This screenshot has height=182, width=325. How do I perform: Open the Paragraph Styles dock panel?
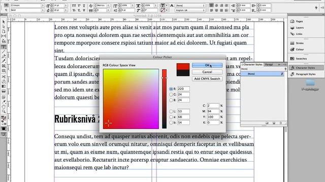point(303,74)
